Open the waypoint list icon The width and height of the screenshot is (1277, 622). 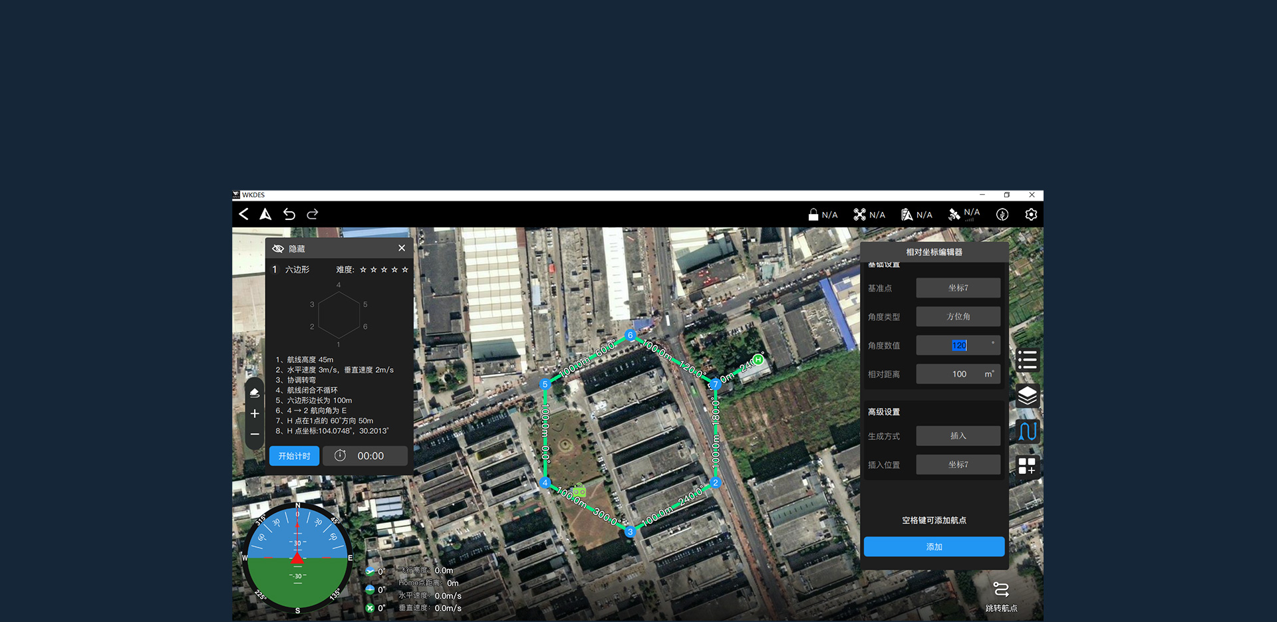1027,360
